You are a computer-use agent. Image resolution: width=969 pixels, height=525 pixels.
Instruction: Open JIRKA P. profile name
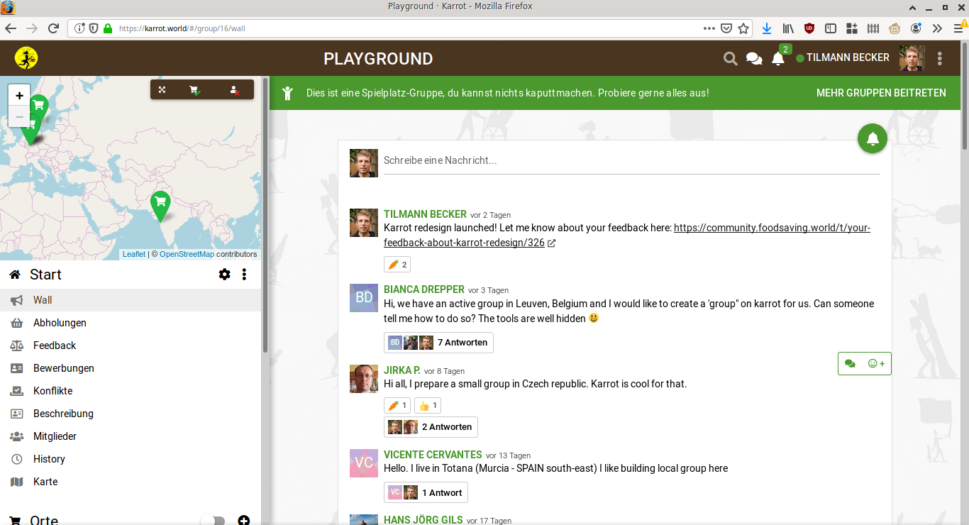point(402,370)
